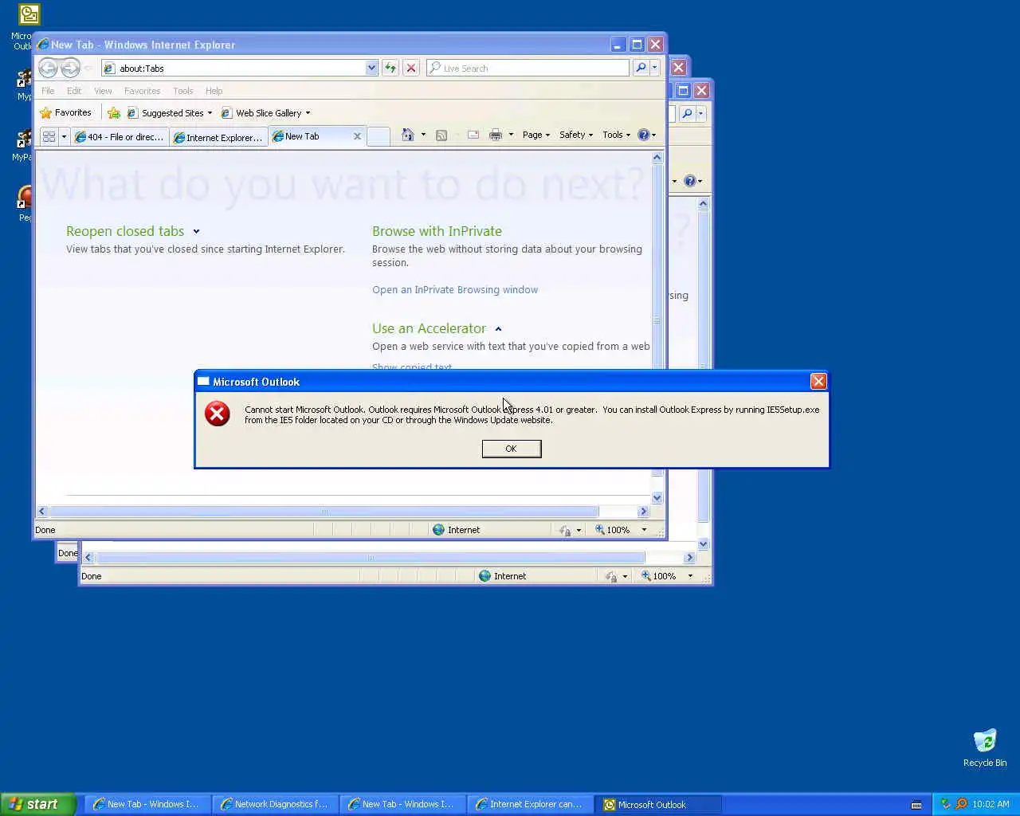
Task: Click the Back navigation arrow
Action: (48, 68)
